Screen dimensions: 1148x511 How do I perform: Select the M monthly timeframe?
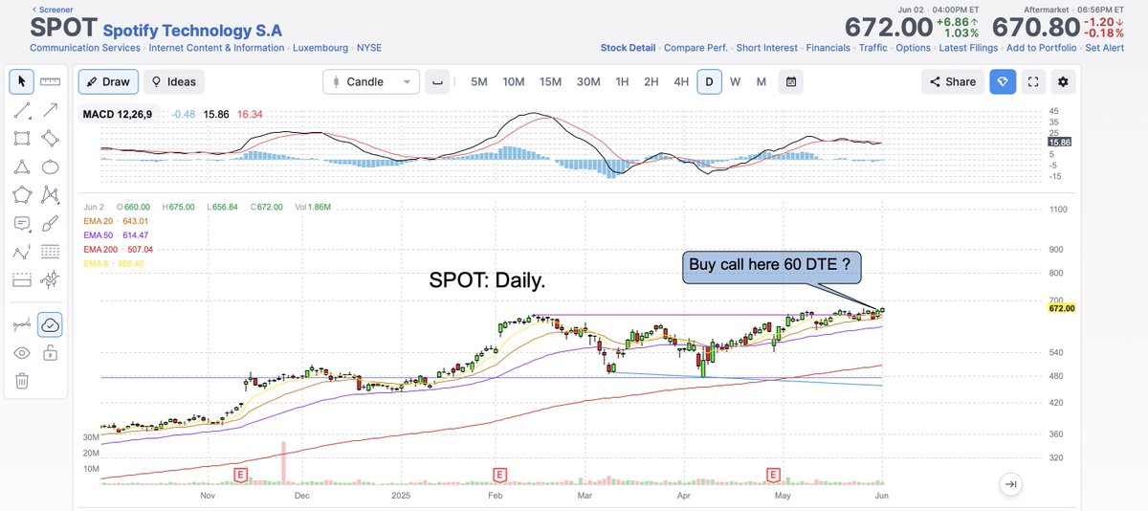(x=762, y=82)
